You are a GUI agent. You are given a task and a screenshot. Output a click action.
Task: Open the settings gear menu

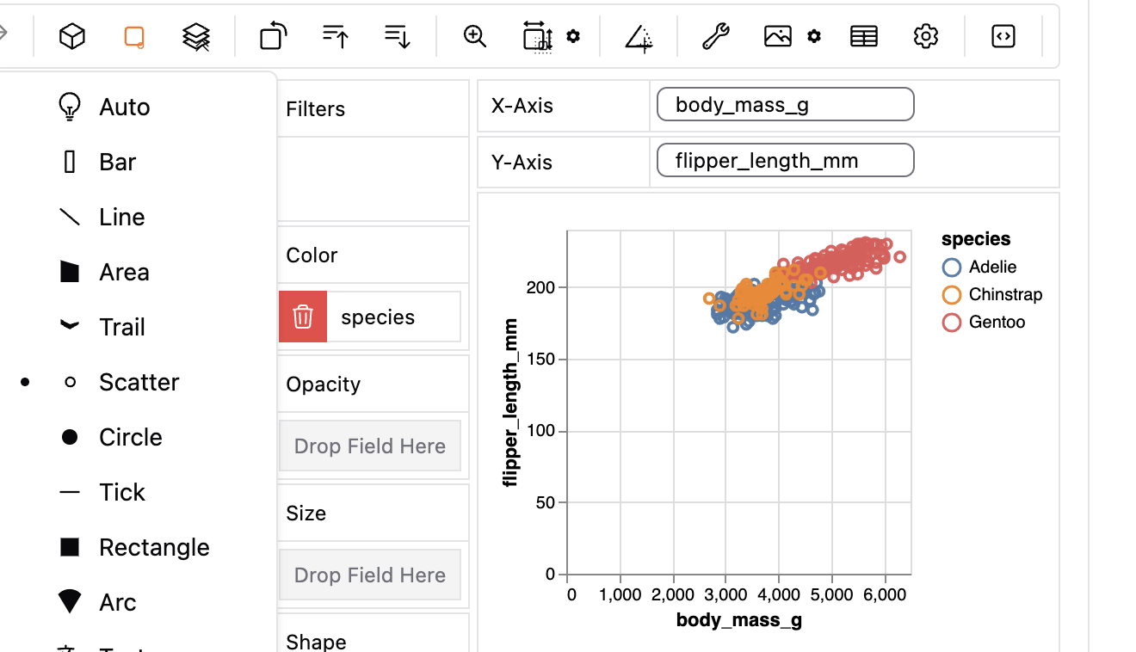click(925, 36)
